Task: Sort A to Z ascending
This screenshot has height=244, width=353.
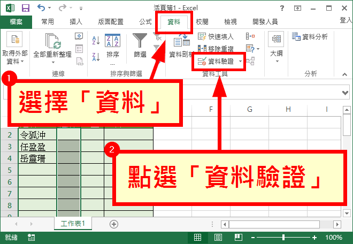Action: click(x=96, y=41)
